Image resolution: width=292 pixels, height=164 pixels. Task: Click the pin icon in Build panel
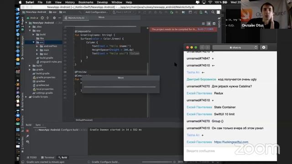27,136
